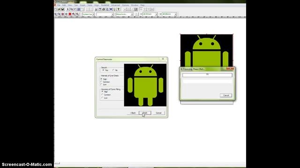Open the W 40.00mm width dropdown

(x=176, y=14)
